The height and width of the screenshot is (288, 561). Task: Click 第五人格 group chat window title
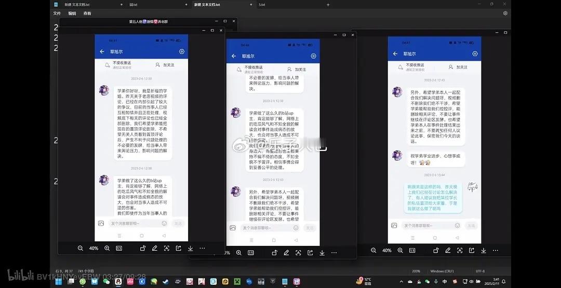[x=149, y=21]
